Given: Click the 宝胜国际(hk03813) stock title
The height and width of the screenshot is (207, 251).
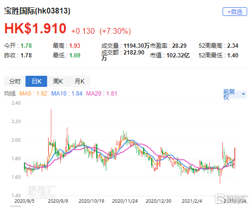Looking at the screenshot, I should (x=37, y=11).
